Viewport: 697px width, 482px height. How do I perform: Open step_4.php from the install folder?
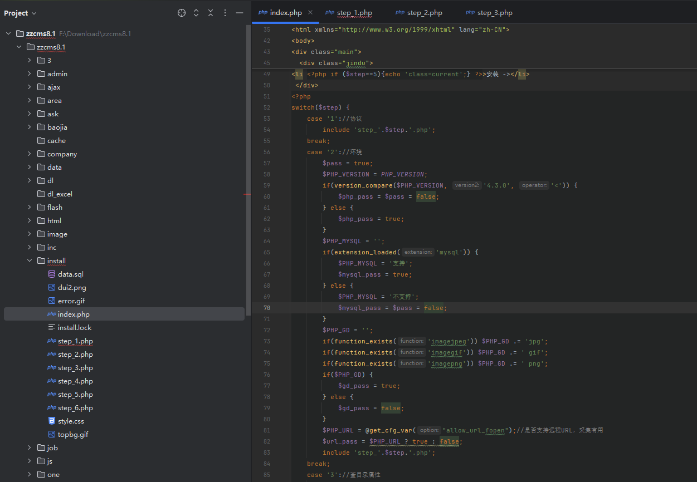tap(75, 381)
